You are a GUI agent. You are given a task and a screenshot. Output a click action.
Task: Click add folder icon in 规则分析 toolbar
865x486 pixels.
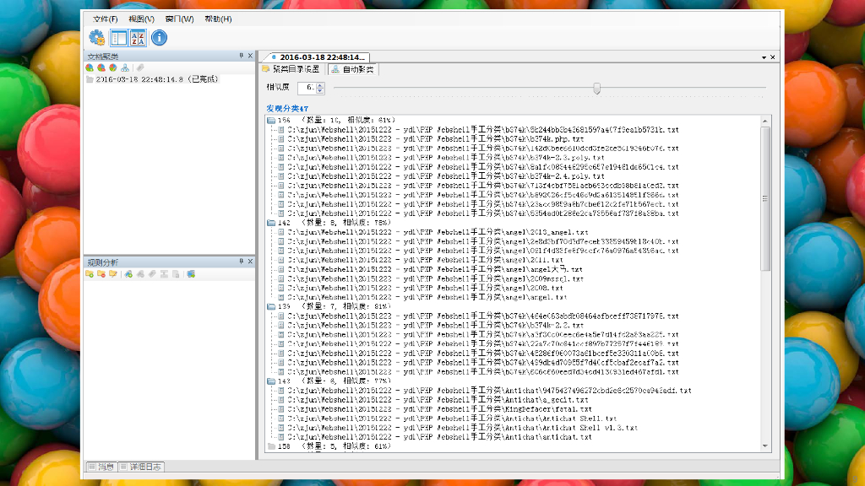pyautogui.click(x=90, y=273)
